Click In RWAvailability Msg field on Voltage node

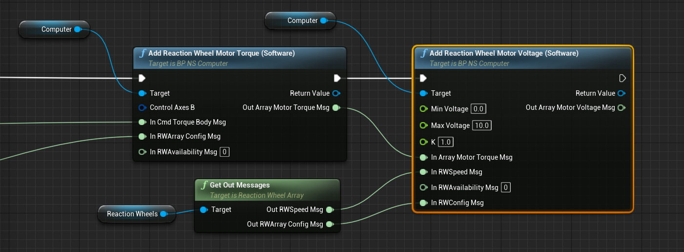pos(506,188)
